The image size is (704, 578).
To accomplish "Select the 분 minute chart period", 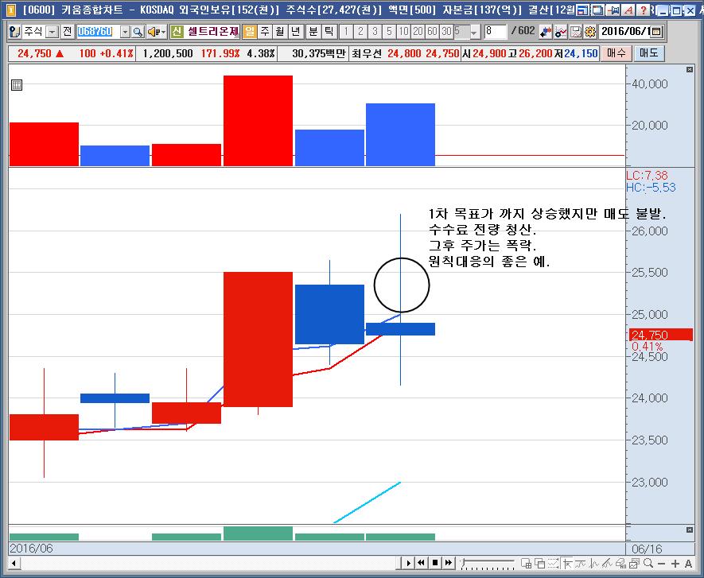I will pos(313,32).
